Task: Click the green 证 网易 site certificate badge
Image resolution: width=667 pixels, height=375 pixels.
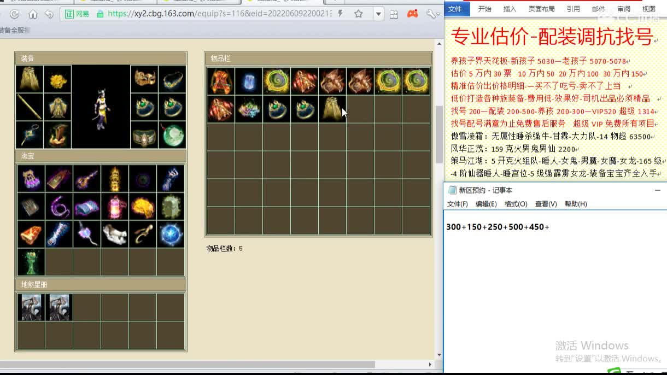Action: coord(77,14)
